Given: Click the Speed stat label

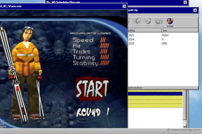Looking at the screenshot, I should coord(83,40).
